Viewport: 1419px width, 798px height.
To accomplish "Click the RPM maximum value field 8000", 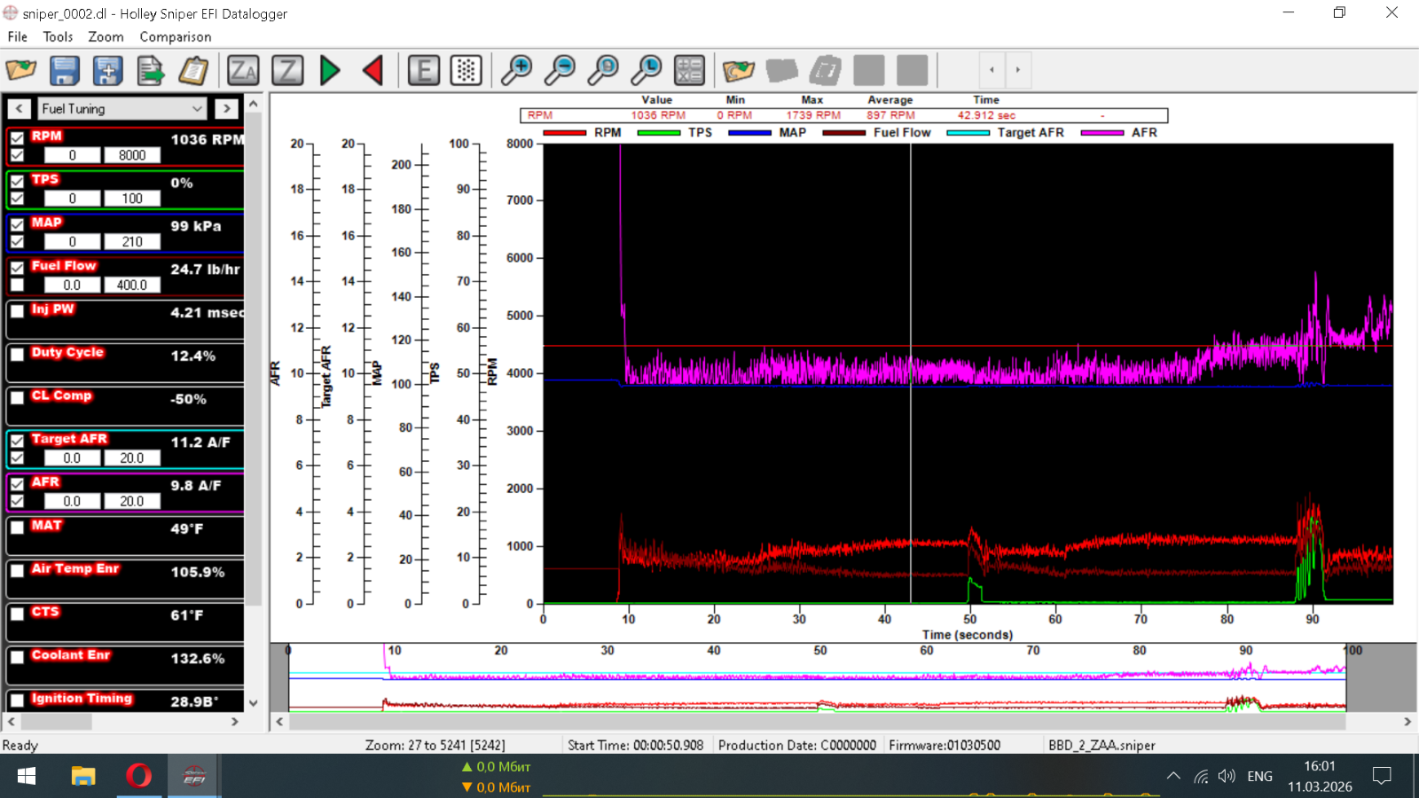I will click(132, 155).
